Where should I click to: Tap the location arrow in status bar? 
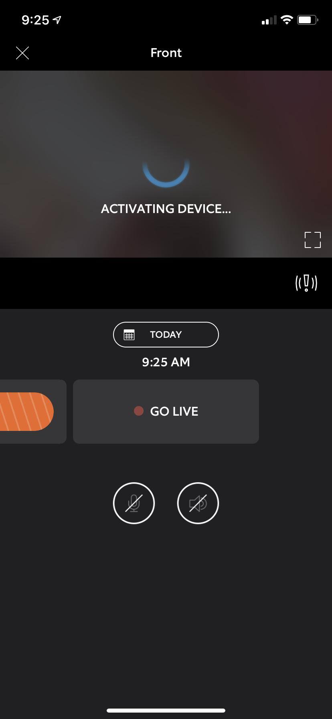57,20
